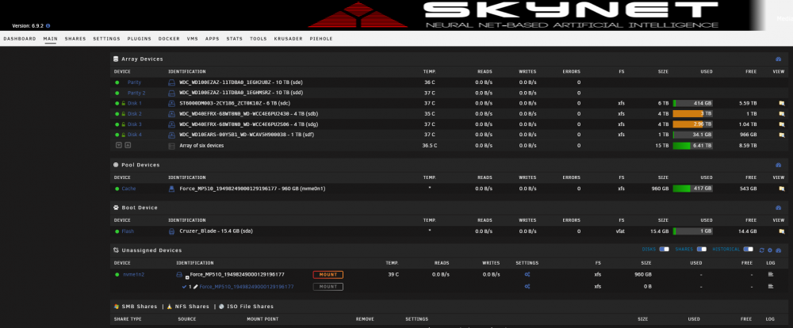This screenshot has height=328, width=793.
Task: Click the Array Devices dashboard gauge icon
Action: point(779,59)
